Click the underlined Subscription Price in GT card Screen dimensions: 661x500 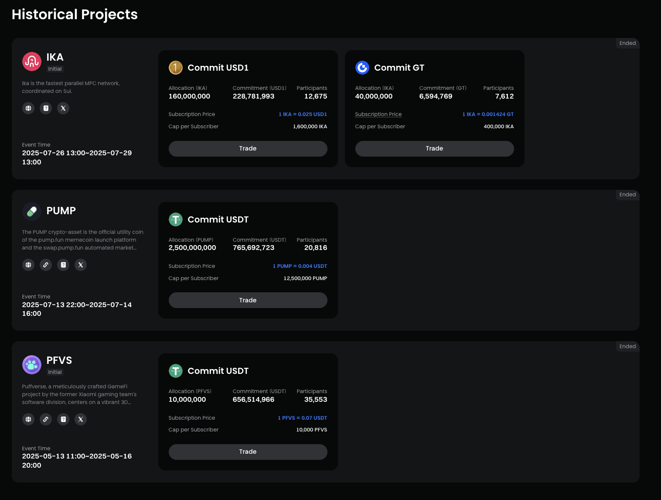(378, 114)
